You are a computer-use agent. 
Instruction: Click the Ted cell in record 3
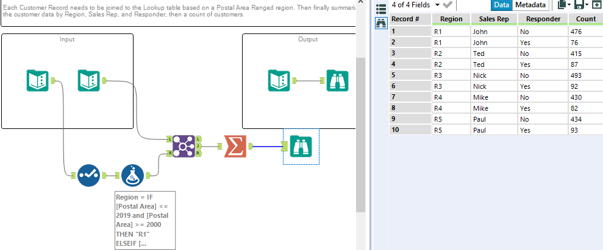tap(494, 54)
